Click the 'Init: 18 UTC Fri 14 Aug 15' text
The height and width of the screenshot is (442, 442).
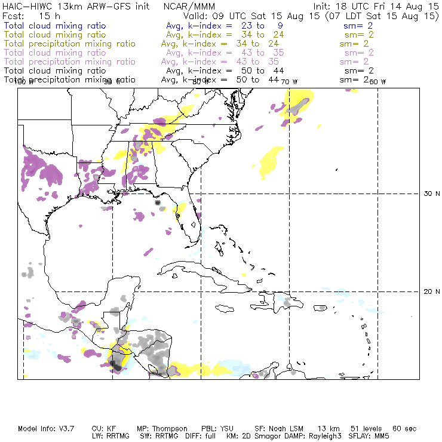click(x=376, y=6)
